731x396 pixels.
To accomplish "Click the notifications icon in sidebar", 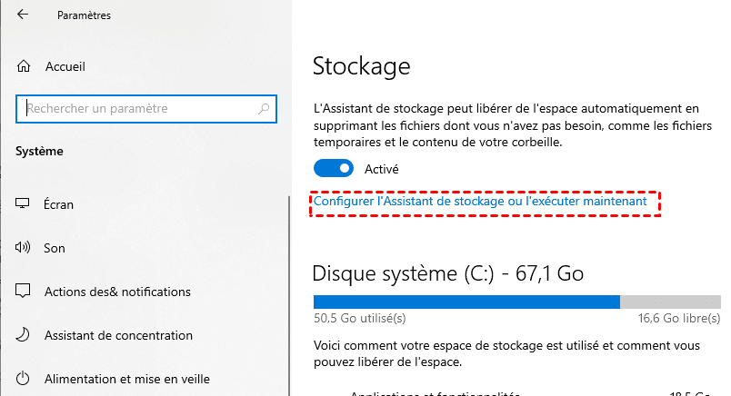I will (x=24, y=292).
